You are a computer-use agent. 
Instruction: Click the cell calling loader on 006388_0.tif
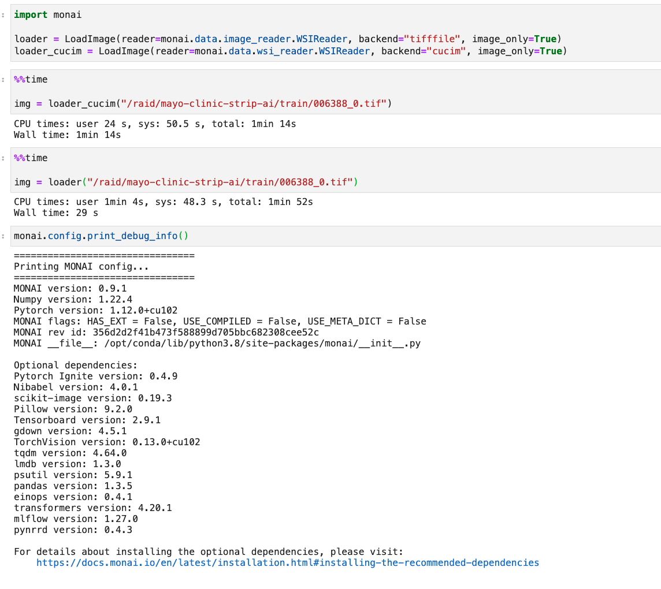coord(336,170)
